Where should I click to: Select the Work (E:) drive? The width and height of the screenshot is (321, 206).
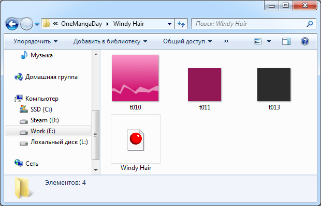(48, 131)
